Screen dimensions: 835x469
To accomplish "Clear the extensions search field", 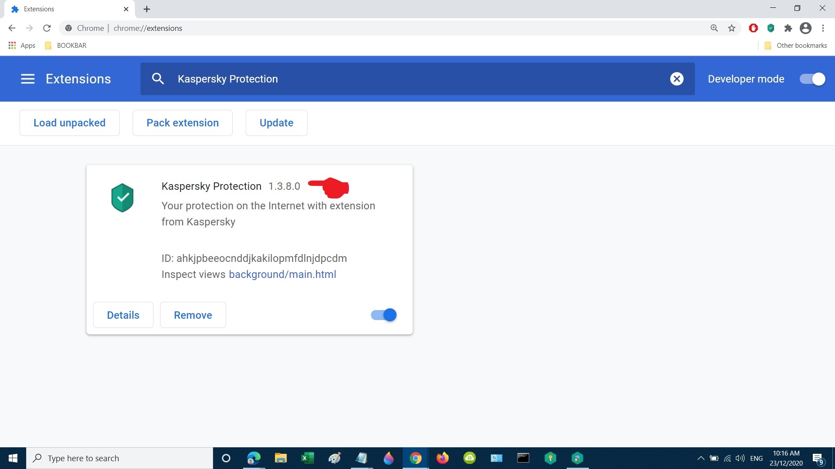I will [676, 79].
